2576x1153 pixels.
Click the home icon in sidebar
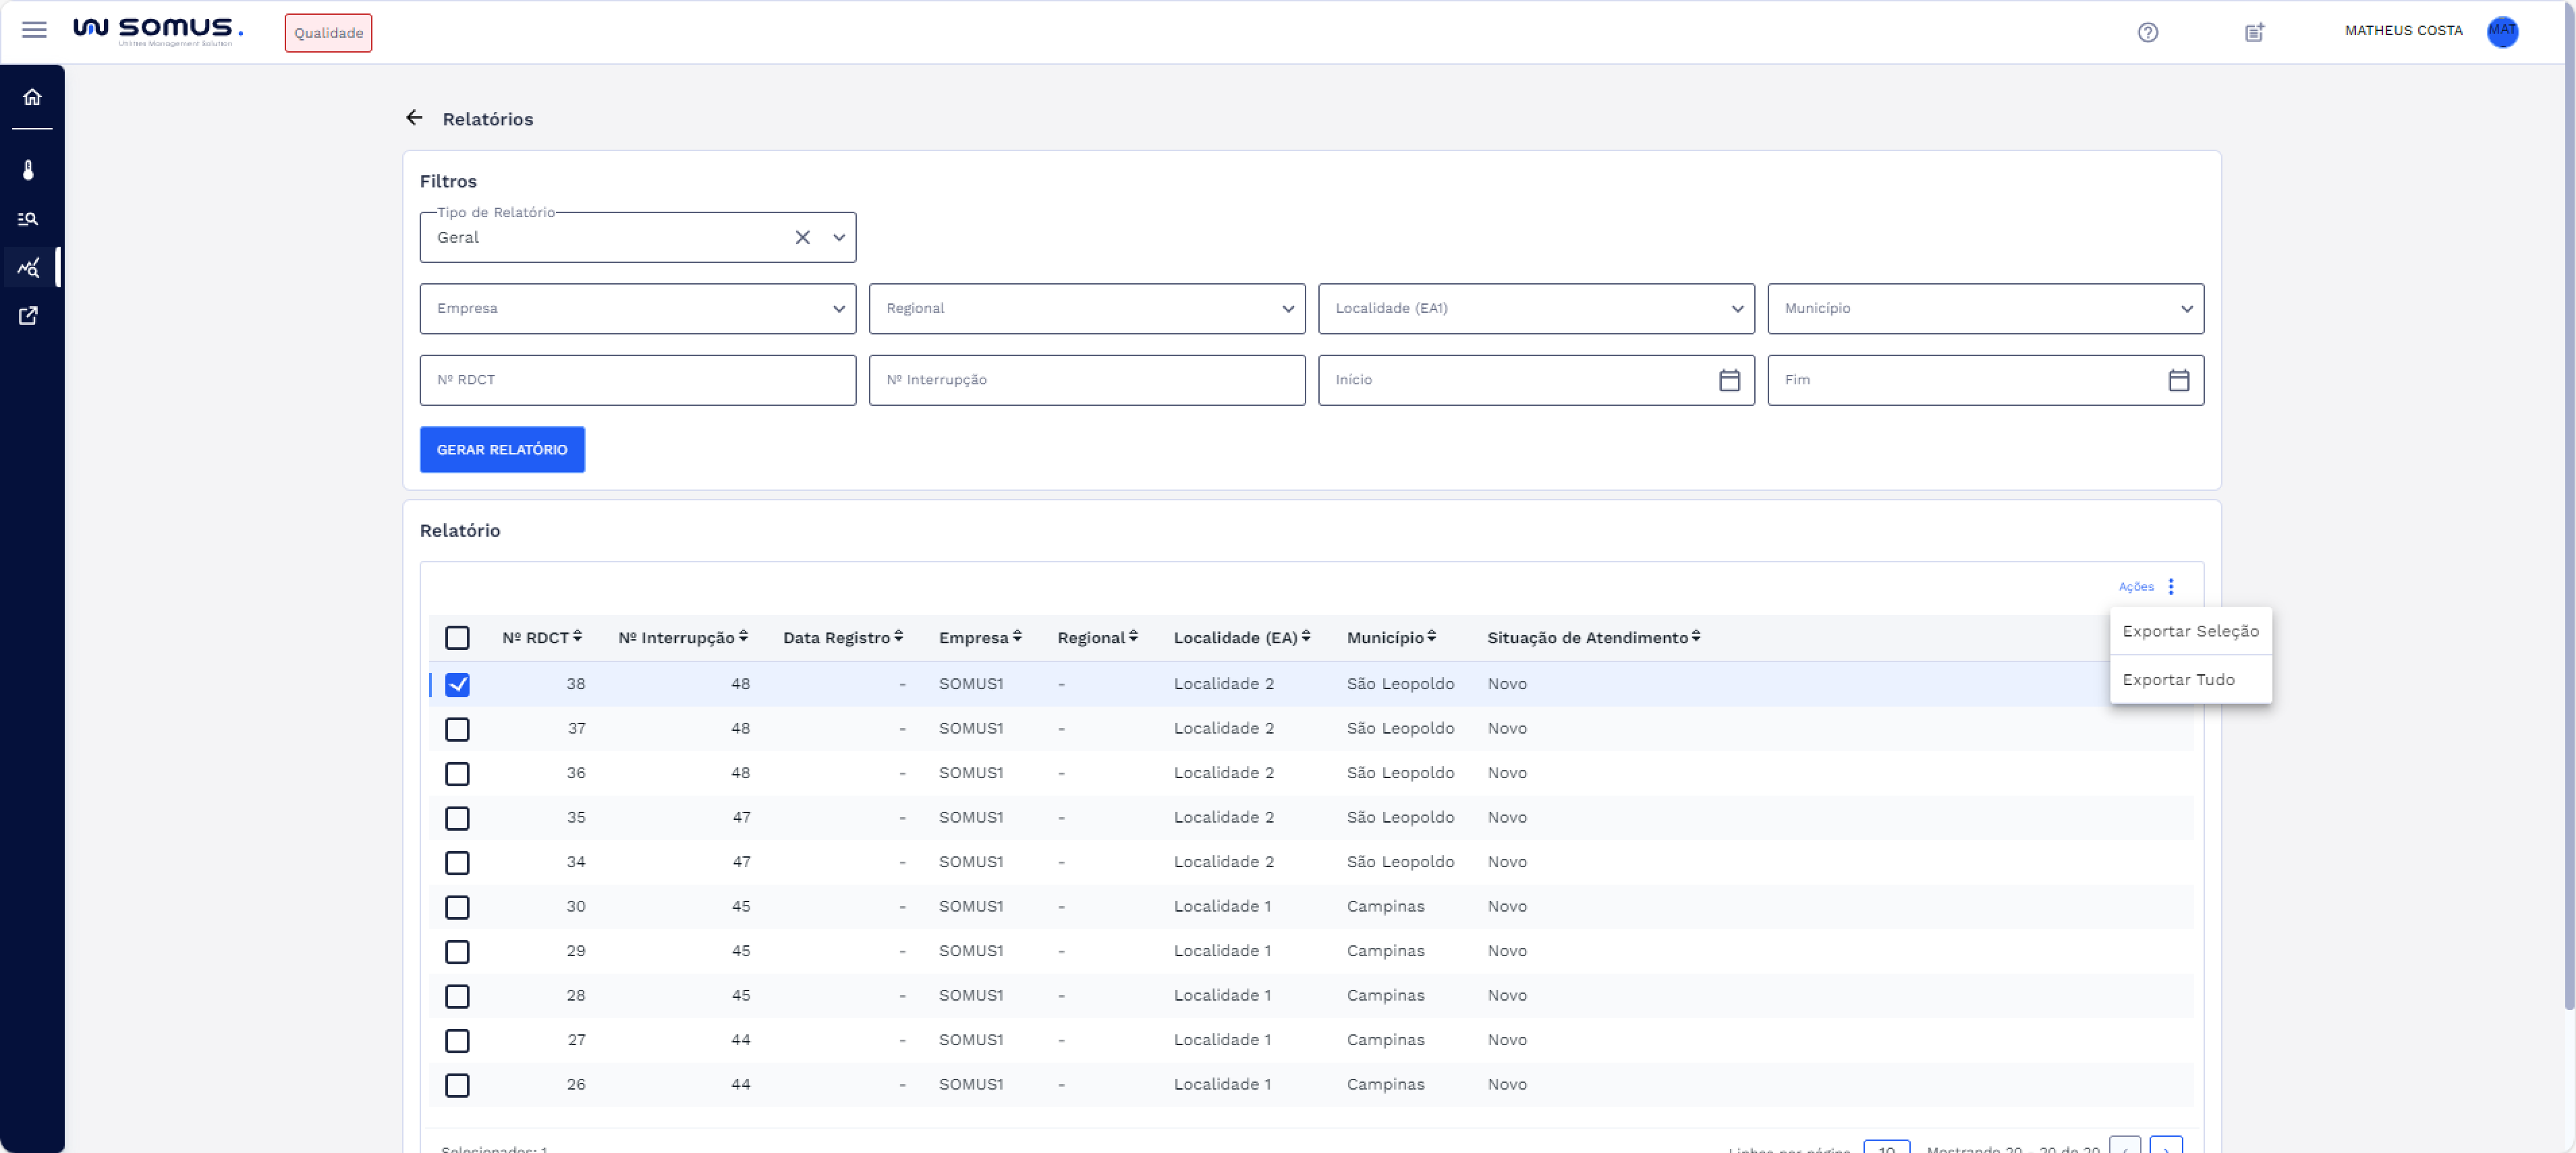click(x=32, y=97)
